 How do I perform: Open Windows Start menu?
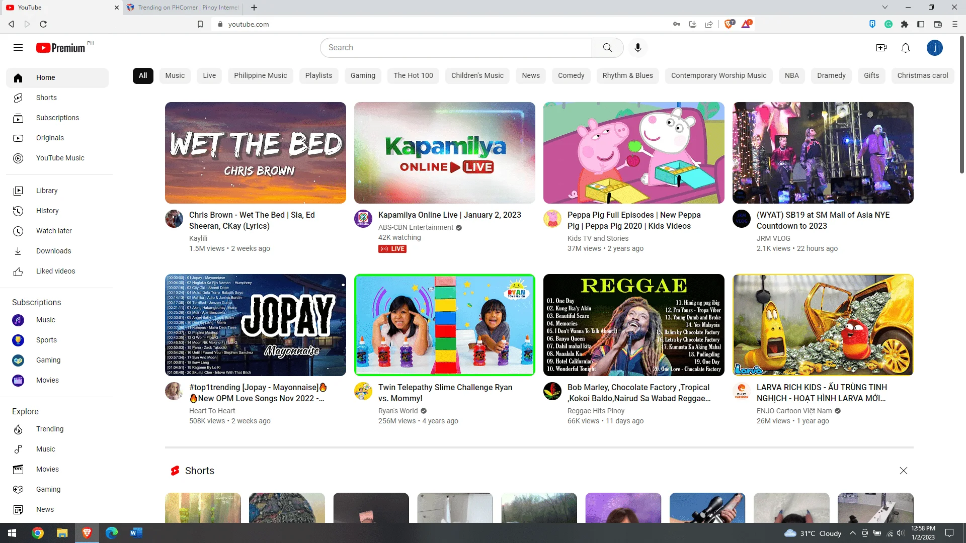pos(12,533)
